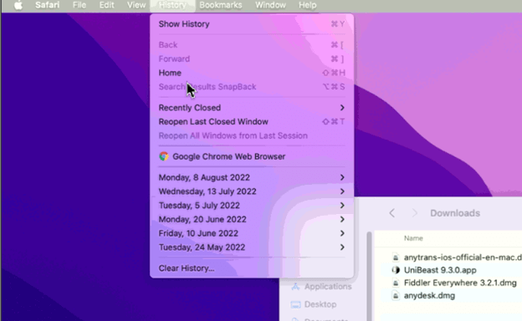Open the Edit menu

click(106, 5)
